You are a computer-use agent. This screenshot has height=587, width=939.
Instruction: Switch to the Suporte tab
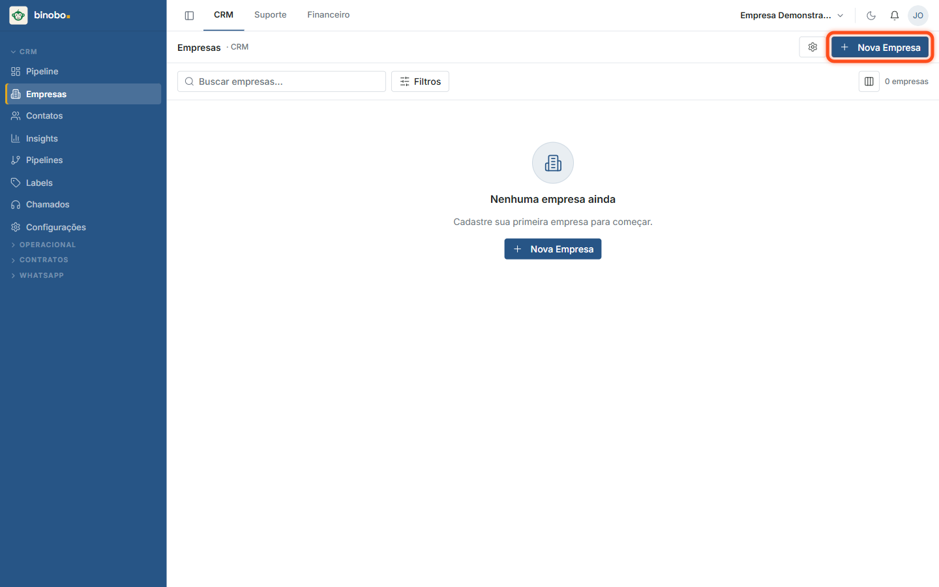pyautogui.click(x=271, y=15)
